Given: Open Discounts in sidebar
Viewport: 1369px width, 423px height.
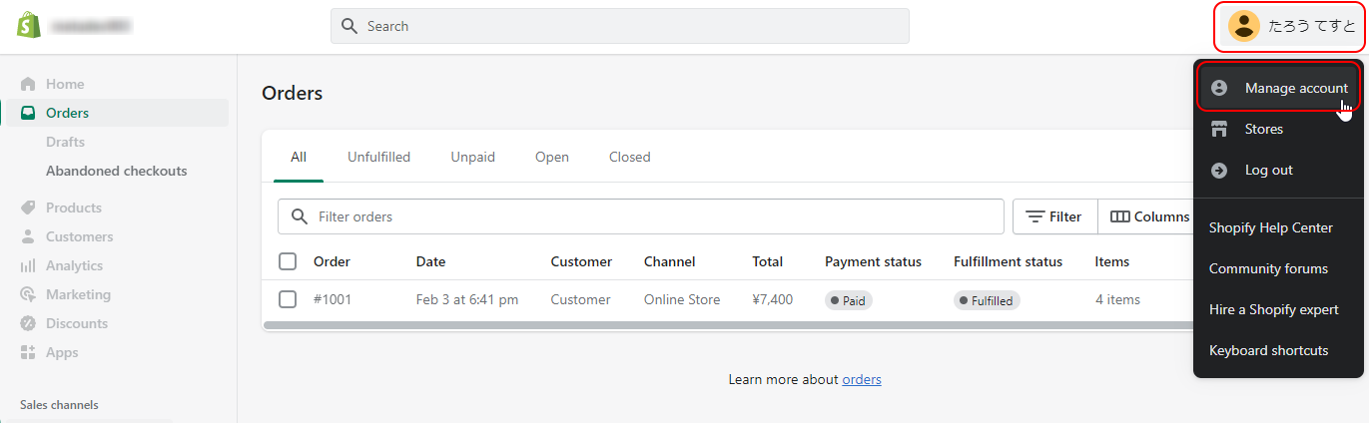Looking at the screenshot, I should pyautogui.click(x=77, y=323).
